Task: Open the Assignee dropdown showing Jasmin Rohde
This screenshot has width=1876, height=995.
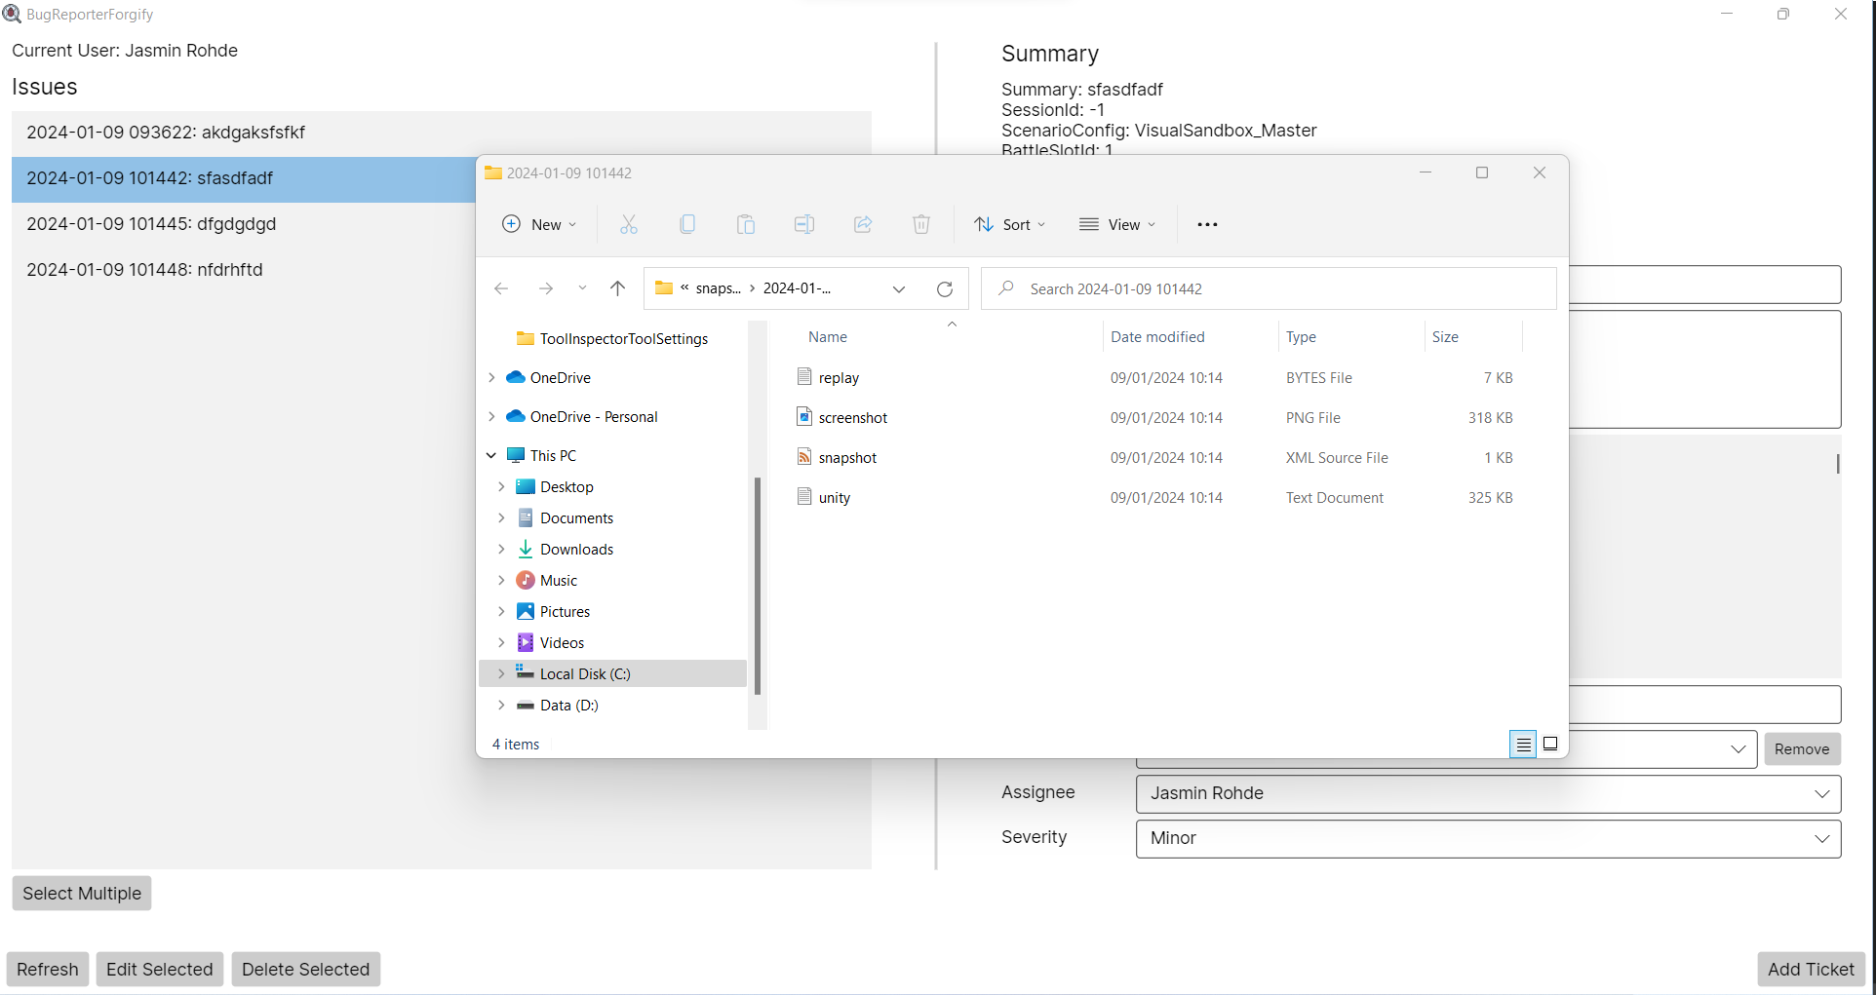Action: point(1488,793)
